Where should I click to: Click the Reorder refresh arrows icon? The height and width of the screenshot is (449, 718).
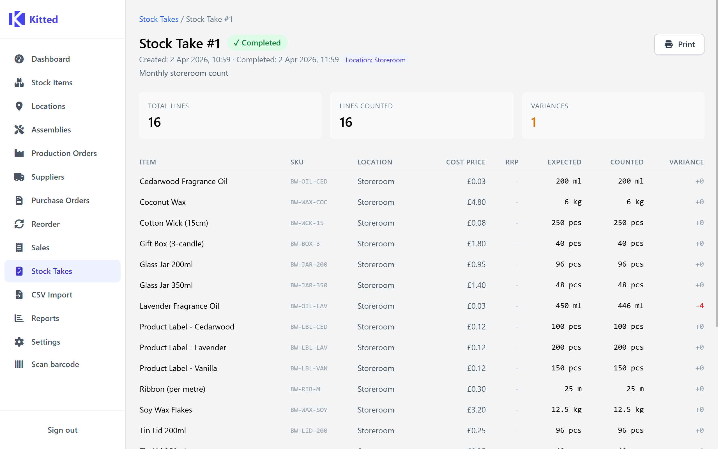coord(19,224)
